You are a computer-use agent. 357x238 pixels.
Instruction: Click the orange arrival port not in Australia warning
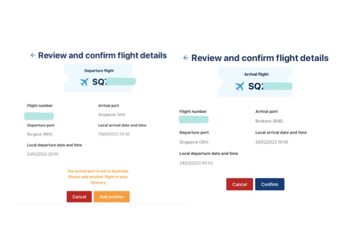(x=98, y=177)
